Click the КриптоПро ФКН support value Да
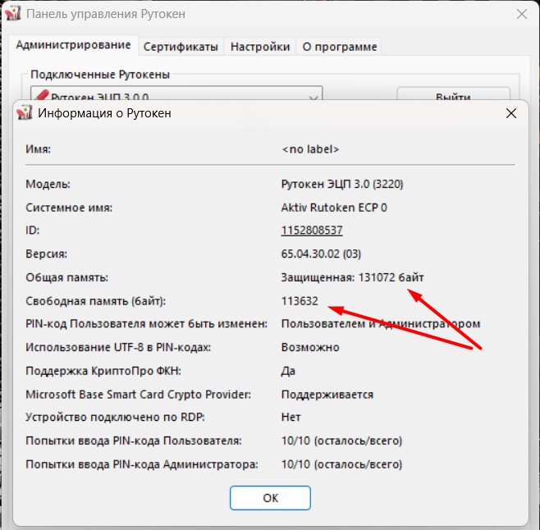540x530 pixels. pyautogui.click(x=288, y=371)
